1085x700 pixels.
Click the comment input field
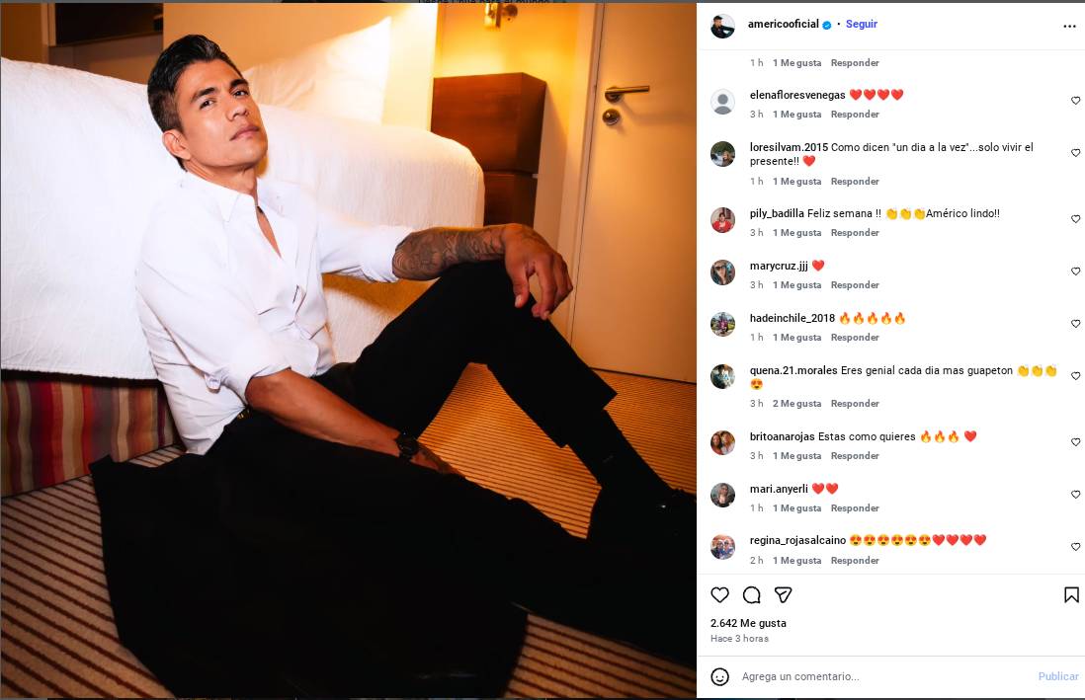(879, 676)
